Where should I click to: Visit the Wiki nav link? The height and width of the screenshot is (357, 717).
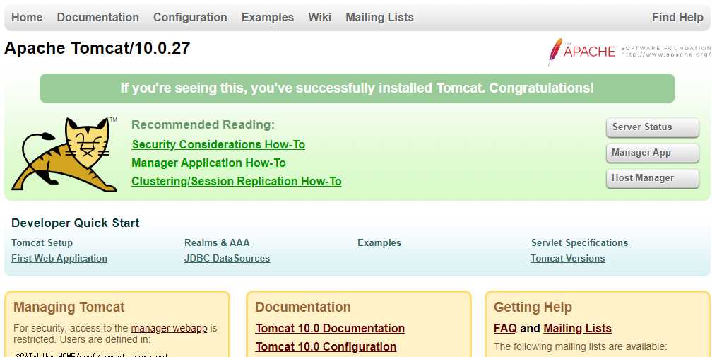coord(319,18)
